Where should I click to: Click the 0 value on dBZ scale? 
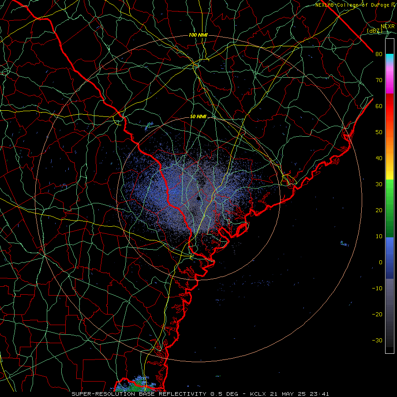point(381,262)
